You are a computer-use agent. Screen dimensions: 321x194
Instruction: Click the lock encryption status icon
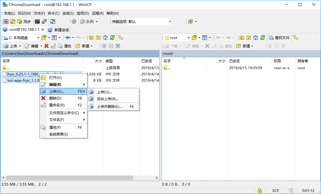tap(260, 191)
